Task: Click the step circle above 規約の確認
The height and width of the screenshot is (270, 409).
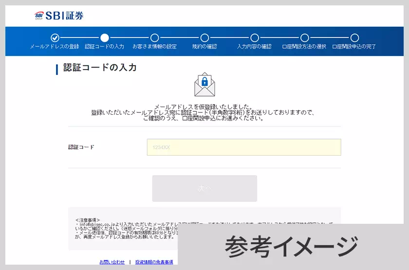Action: 204,38
